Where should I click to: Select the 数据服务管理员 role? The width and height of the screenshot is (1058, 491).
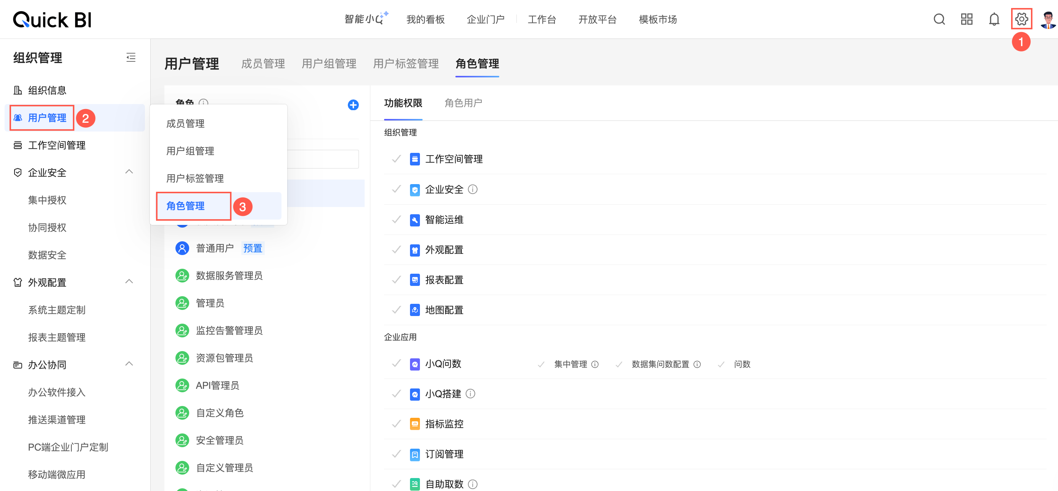pyautogui.click(x=229, y=276)
